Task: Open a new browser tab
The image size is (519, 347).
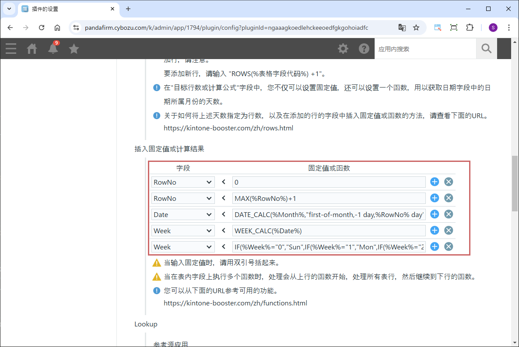Action: point(128,9)
